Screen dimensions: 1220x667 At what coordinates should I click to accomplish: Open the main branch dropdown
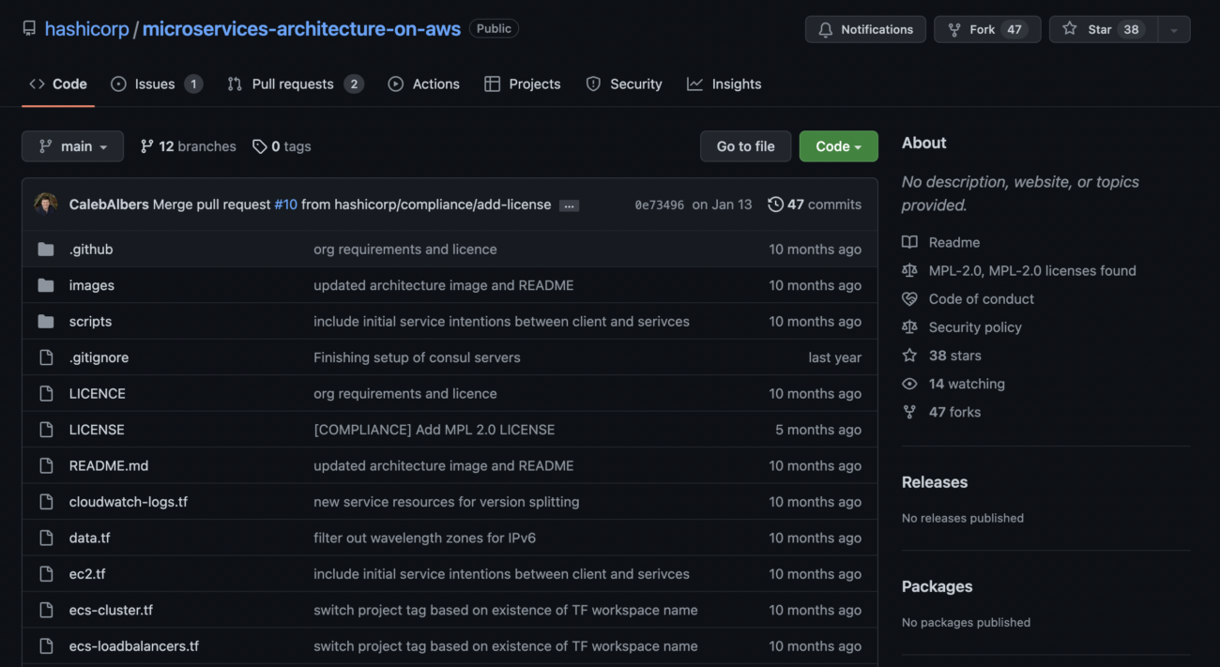pos(72,146)
